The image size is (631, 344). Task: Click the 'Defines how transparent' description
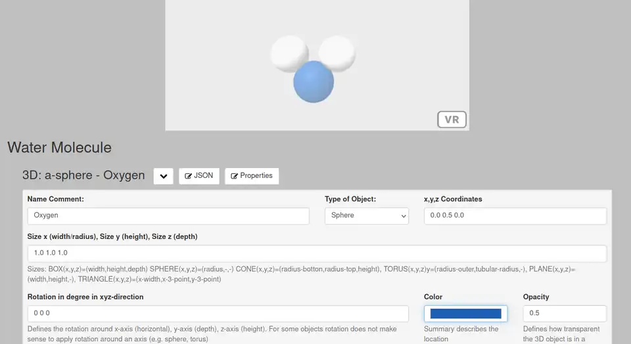[x=561, y=334]
